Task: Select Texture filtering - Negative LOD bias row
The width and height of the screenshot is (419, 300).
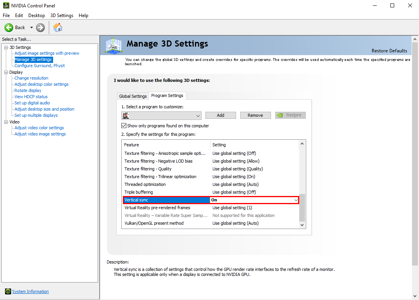Action: [211, 161]
